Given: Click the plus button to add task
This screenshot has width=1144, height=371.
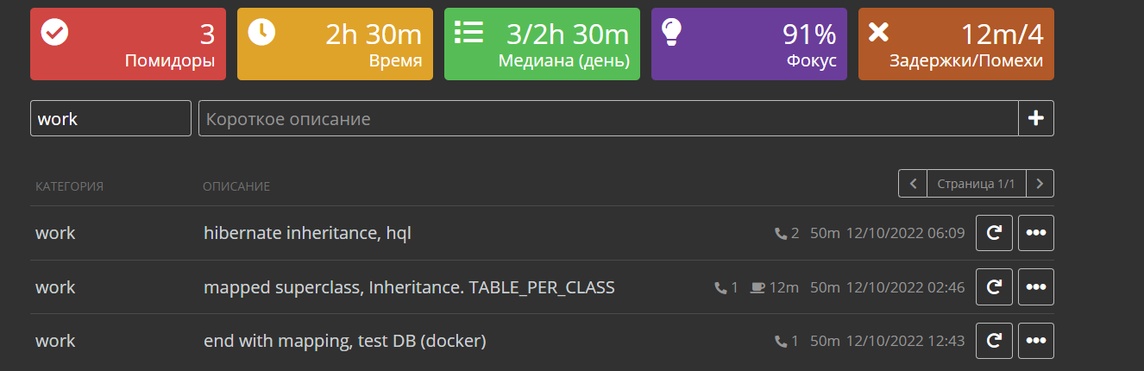Looking at the screenshot, I should [1036, 118].
